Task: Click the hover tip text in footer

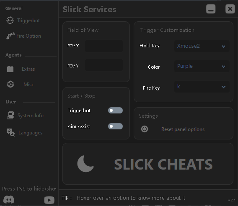Action: point(131,198)
